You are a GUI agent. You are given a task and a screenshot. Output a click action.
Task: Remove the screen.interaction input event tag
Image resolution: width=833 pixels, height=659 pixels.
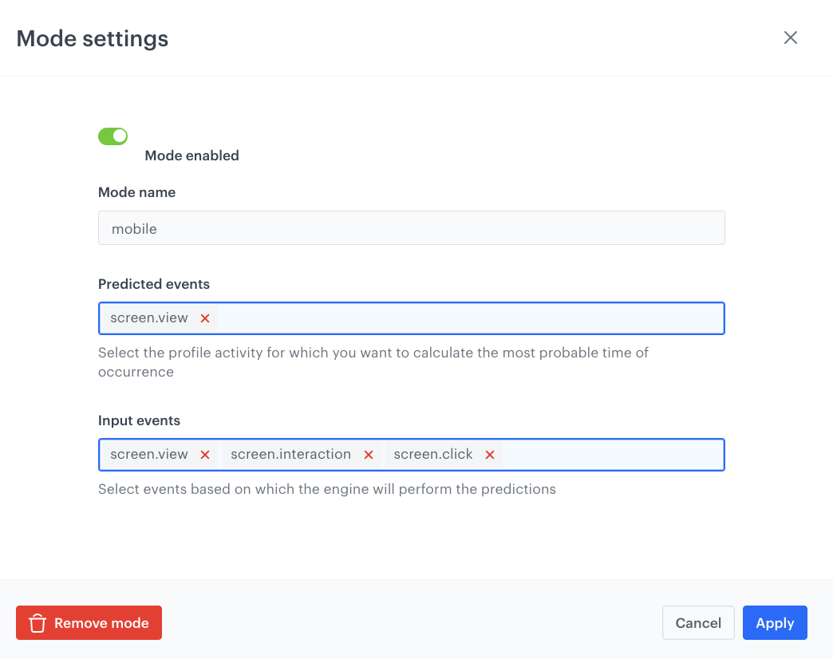click(368, 454)
